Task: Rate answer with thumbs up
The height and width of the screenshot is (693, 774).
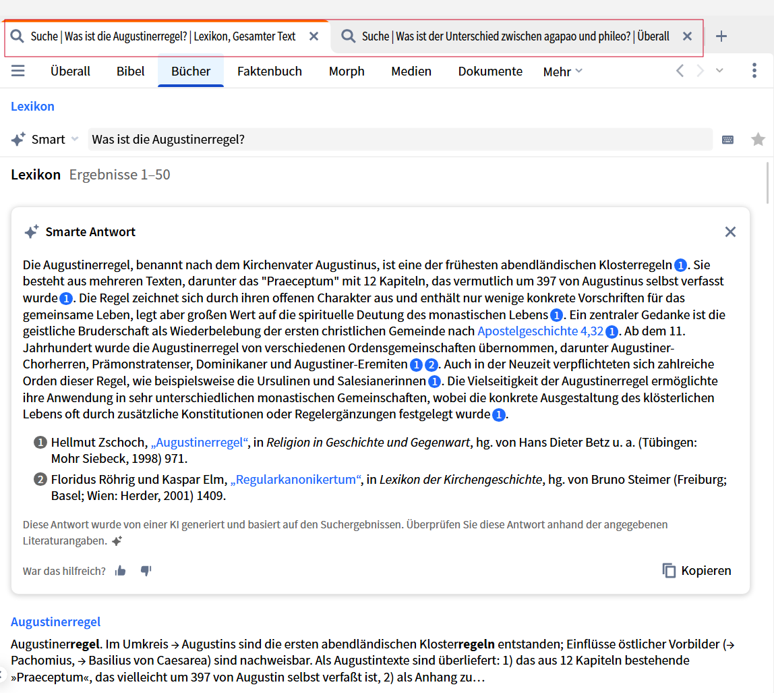Action: coord(121,571)
